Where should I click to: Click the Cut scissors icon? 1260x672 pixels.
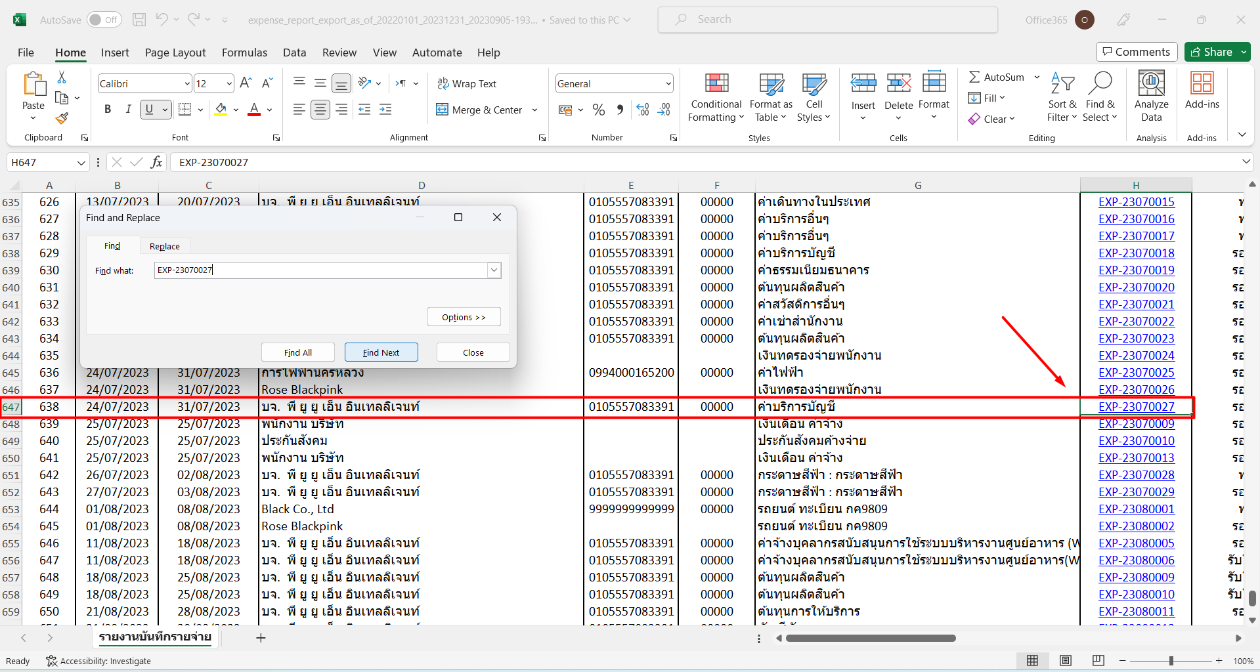click(x=62, y=77)
